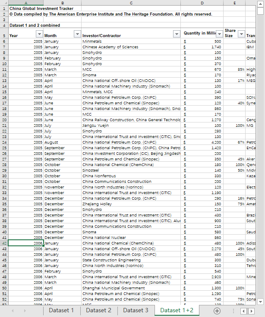
Task: Click the 85% share size cell
Action: click(x=234, y=69)
